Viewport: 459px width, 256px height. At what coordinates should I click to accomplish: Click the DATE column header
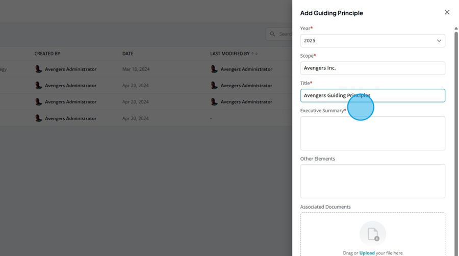tap(127, 54)
